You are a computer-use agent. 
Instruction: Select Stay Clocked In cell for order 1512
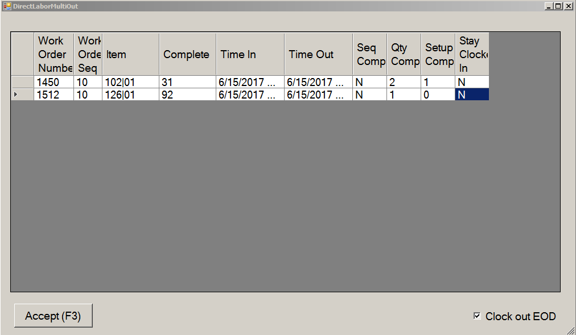tap(471, 95)
